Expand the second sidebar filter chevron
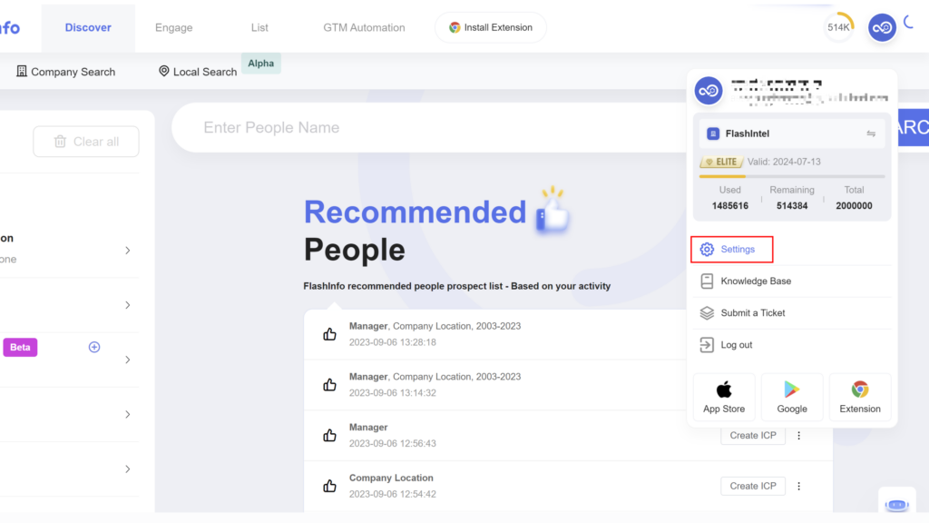 point(127,305)
